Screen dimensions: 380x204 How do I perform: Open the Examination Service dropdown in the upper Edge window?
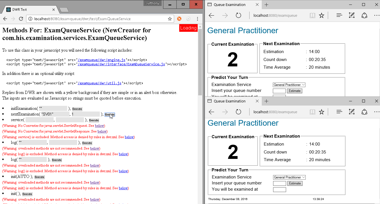289,85
